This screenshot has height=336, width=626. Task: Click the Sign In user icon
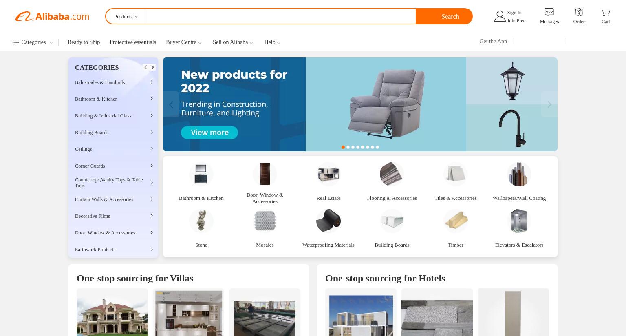pos(500,16)
